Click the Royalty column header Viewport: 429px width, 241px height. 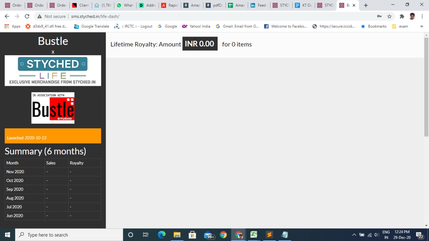coord(77,163)
